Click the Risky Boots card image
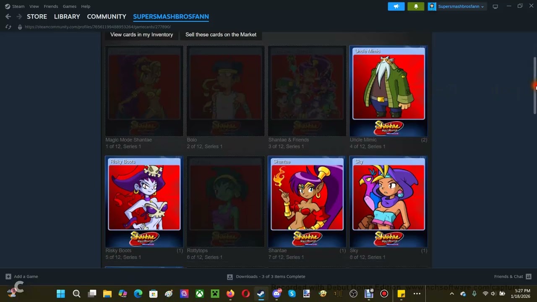Viewport: 537px width, 302px height. pos(144,201)
